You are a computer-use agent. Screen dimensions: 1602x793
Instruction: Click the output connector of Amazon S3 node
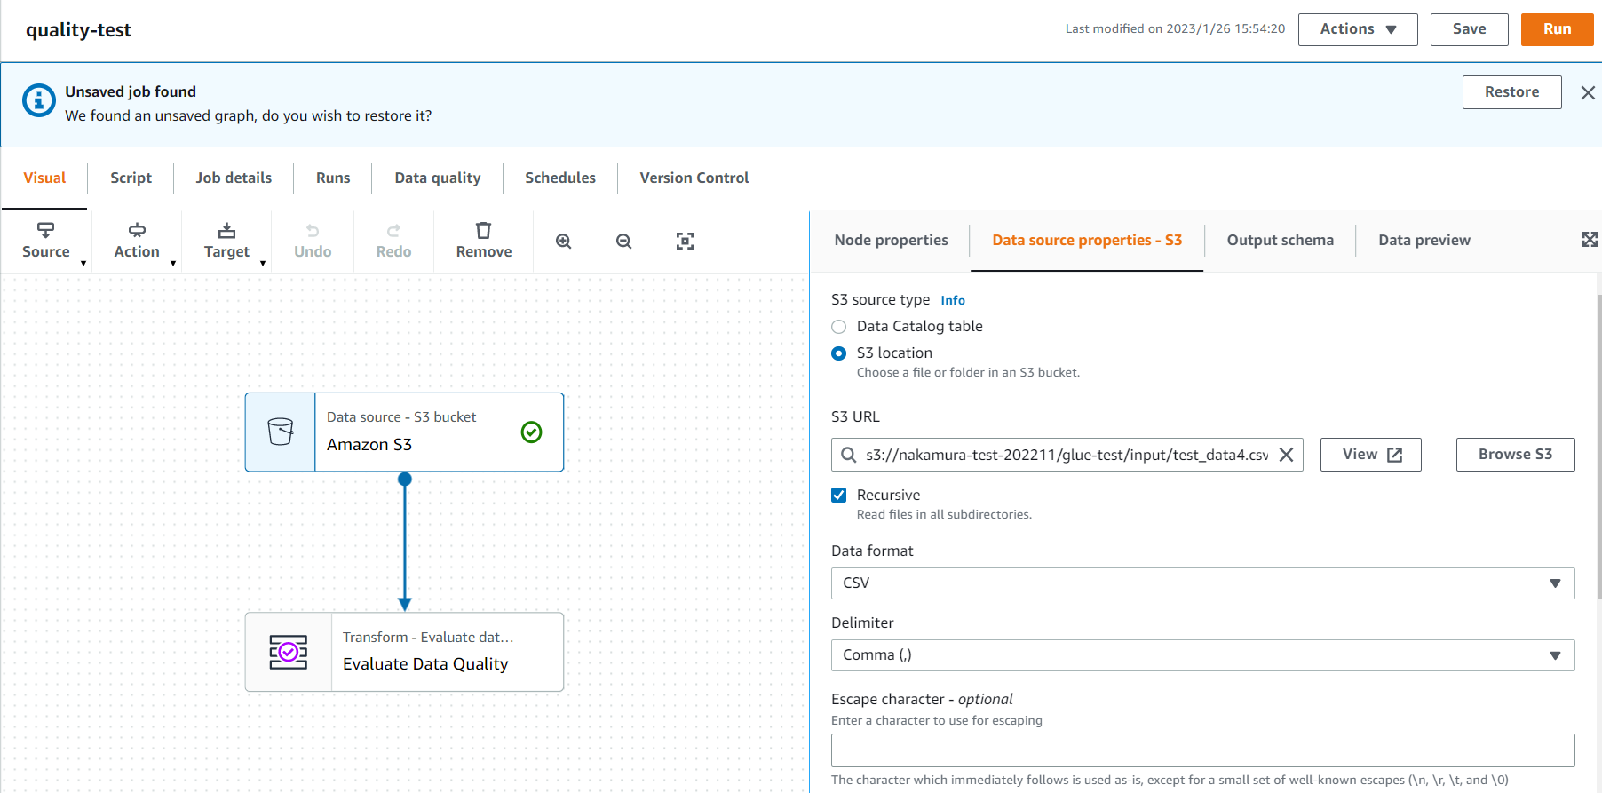[405, 479]
